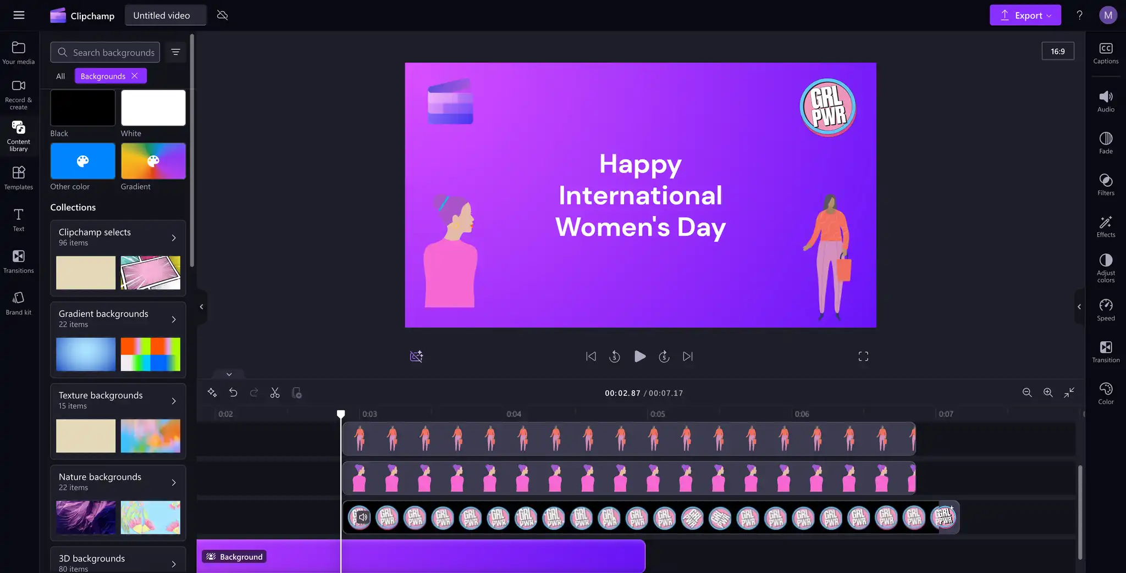Forward five seconds
The width and height of the screenshot is (1126, 573).
[664, 357]
